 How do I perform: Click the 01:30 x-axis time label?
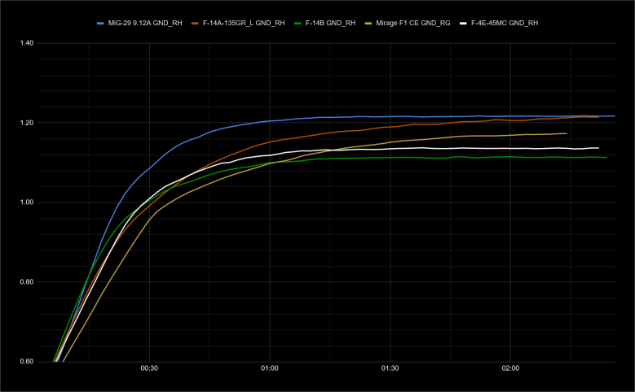point(390,368)
